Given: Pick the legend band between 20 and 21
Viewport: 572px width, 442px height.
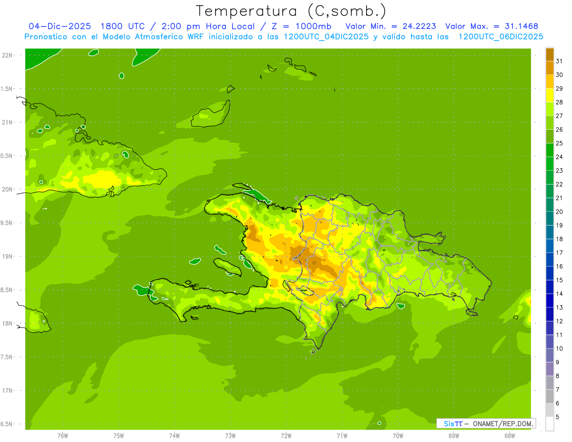Looking at the screenshot, I should pos(550,205).
